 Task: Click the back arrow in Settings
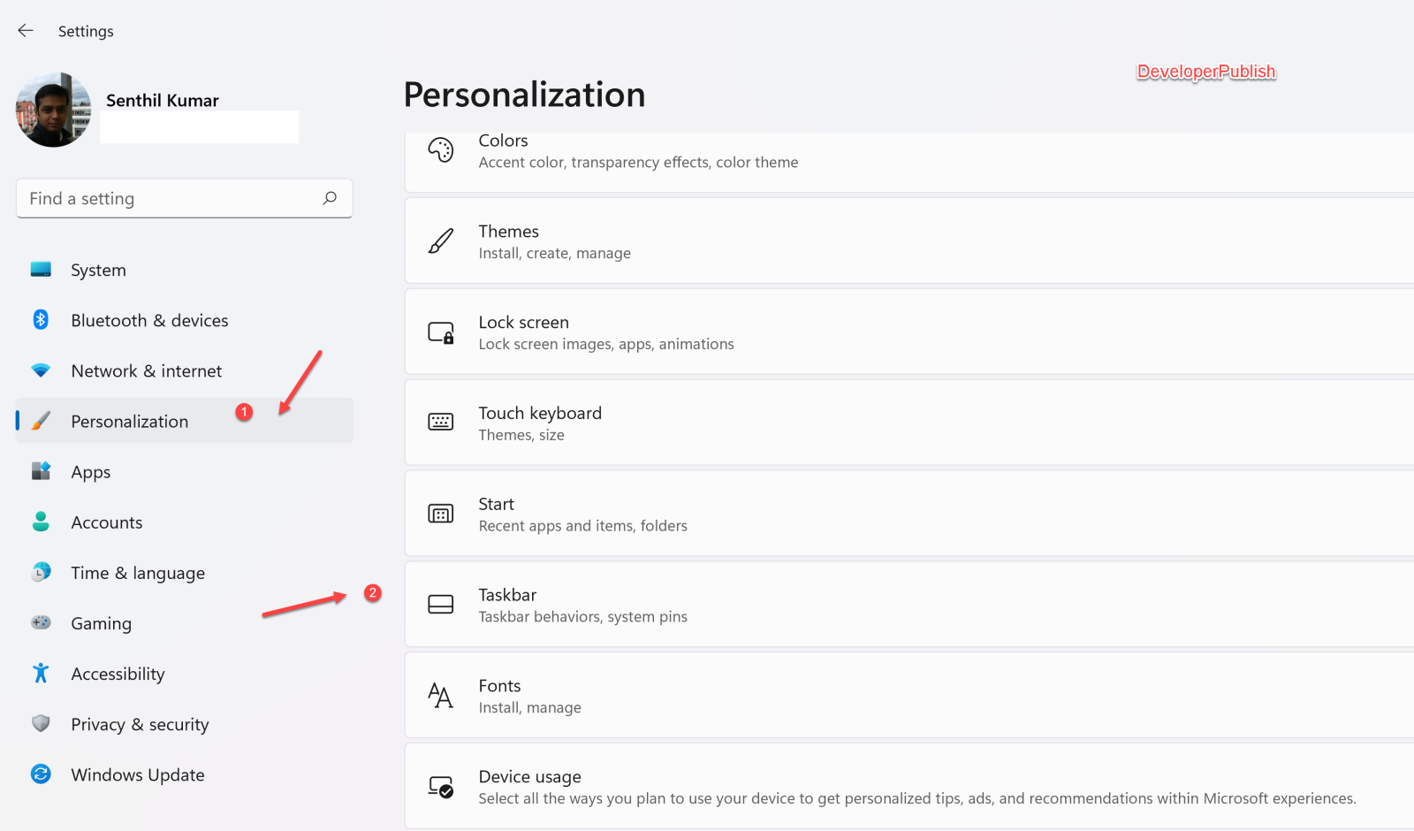pyautogui.click(x=26, y=31)
